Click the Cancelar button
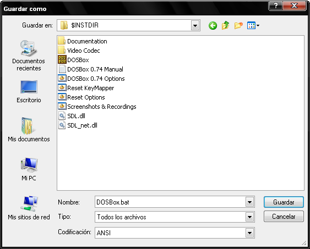310x249 pixels. point(284,217)
